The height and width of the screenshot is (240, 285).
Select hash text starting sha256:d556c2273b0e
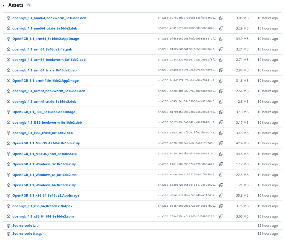[x=187, y=195]
